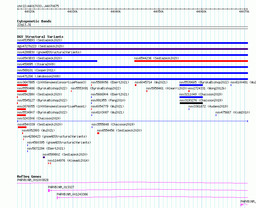Select esv3647885 (1000GenomesConsortiumPhase3) label
The image size is (256, 208).
coord(52,82)
